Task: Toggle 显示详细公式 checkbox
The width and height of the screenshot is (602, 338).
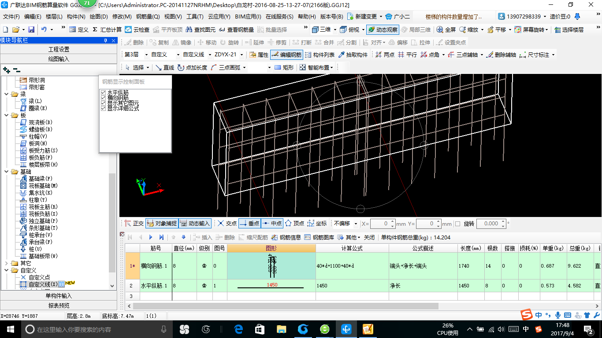Action: tap(104, 108)
